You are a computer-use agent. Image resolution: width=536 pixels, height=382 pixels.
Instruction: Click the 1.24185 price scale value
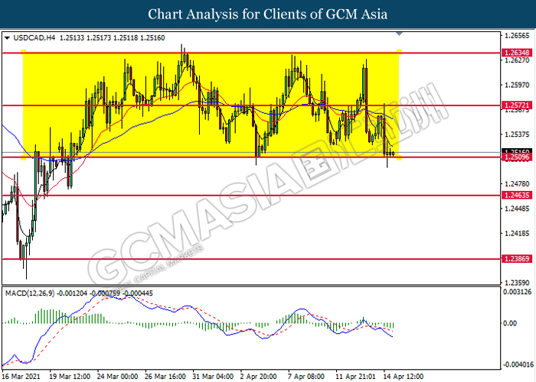click(517, 234)
